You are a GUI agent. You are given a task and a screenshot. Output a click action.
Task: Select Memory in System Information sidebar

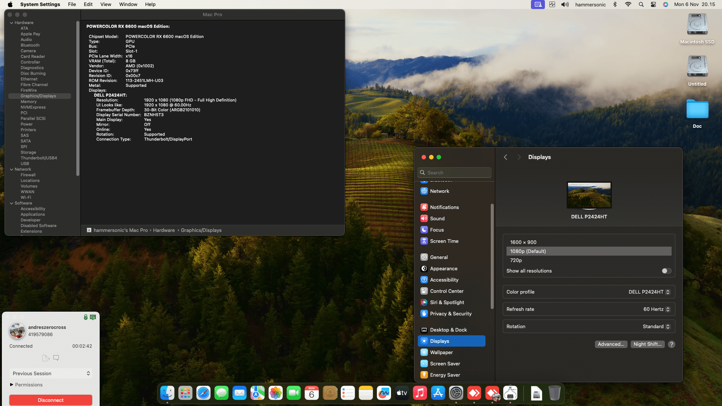(39, 101)
